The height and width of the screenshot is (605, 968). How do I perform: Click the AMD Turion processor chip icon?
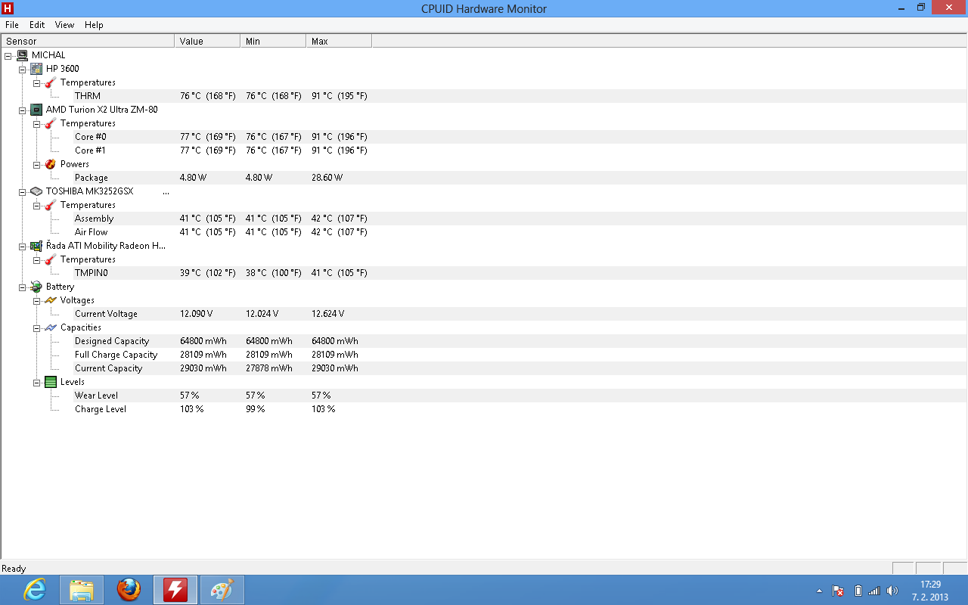coord(36,110)
